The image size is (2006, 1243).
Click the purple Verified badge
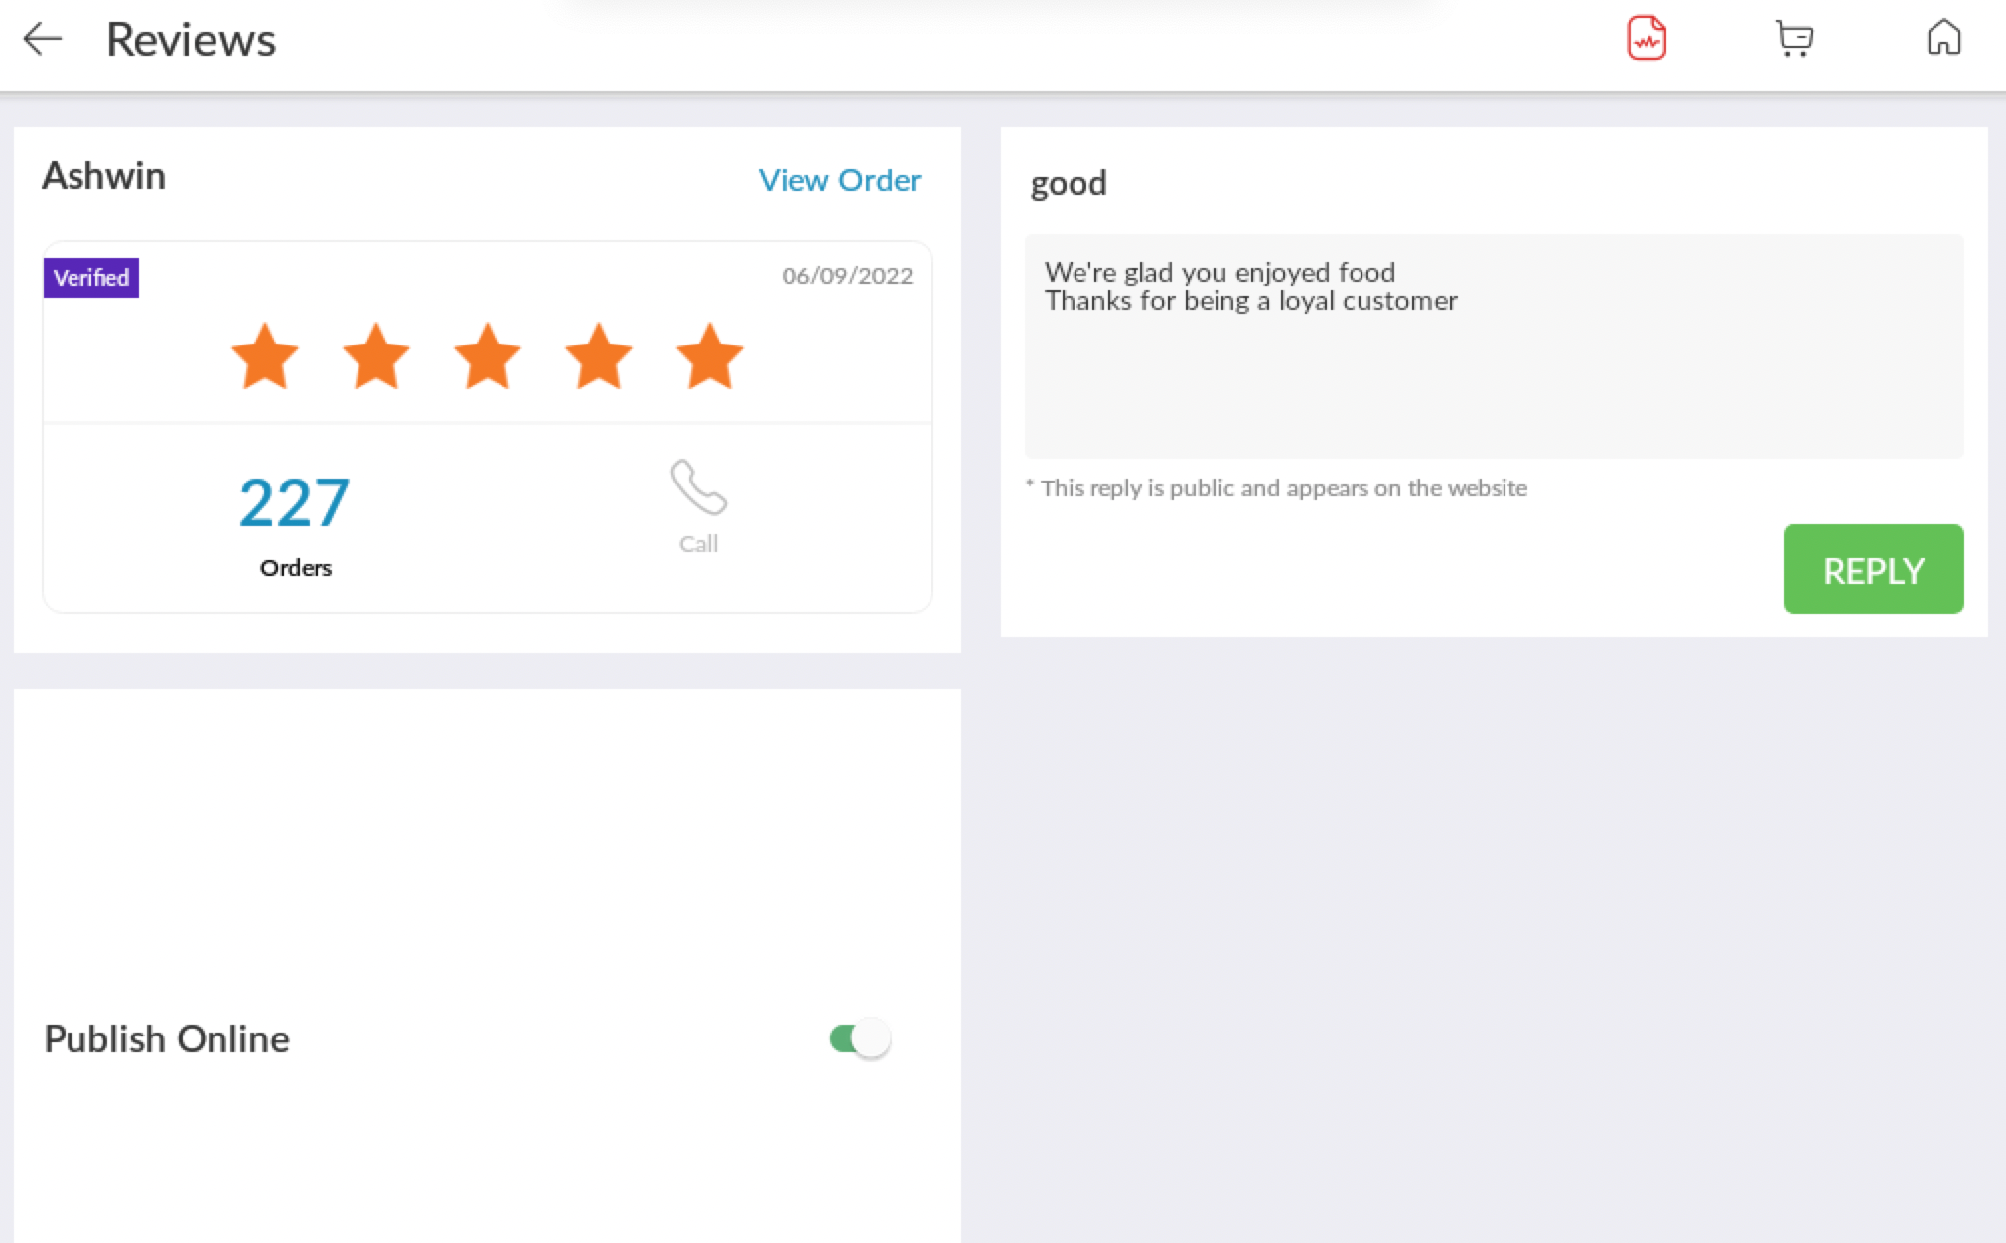(91, 278)
